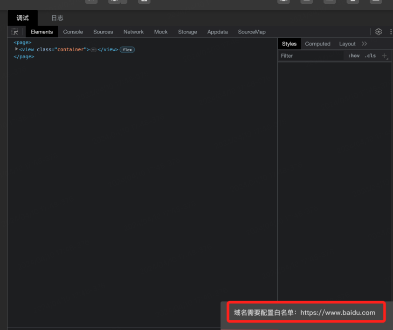
Task: Toggle the :hov element state panel
Action: click(x=354, y=56)
